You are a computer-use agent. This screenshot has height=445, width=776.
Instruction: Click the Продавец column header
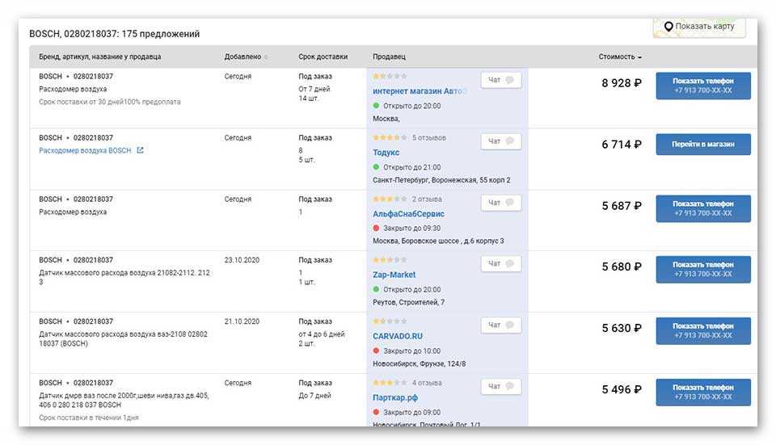[389, 57]
